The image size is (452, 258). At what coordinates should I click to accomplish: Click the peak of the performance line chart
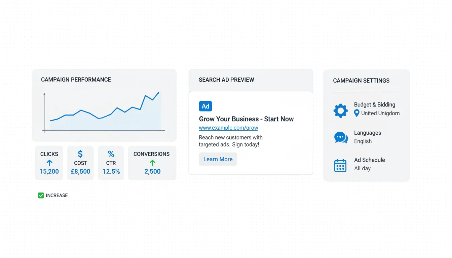[x=158, y=93]
